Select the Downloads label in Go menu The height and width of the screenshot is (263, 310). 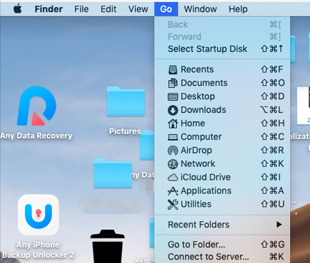coord(203,110)
